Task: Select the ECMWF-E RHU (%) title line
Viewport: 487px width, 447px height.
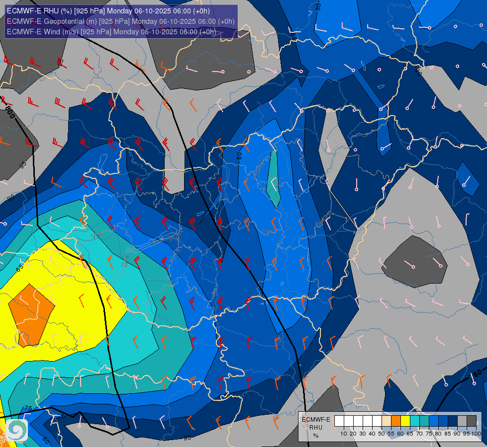Action: (x=108, y=11)
